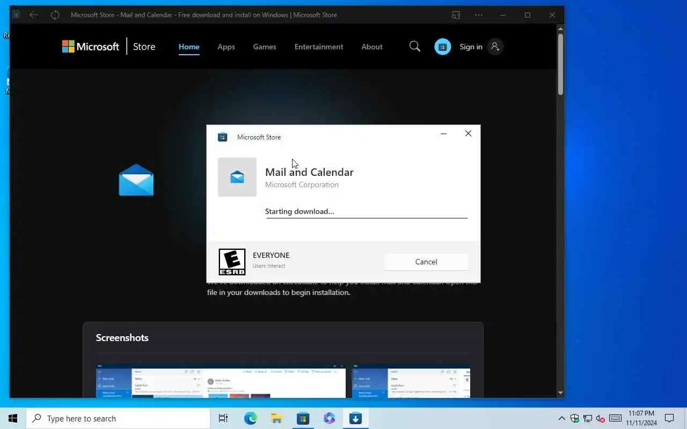Open the second Mail screenshot thumbnail

(411, 381)
